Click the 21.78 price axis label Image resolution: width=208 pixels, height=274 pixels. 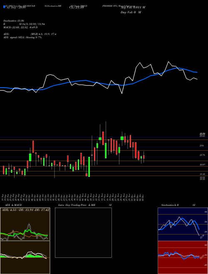pos(202,155)
